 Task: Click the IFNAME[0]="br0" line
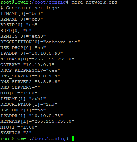22,13
